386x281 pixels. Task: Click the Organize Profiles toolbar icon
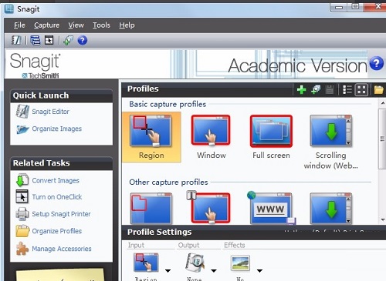click(36, 41)
